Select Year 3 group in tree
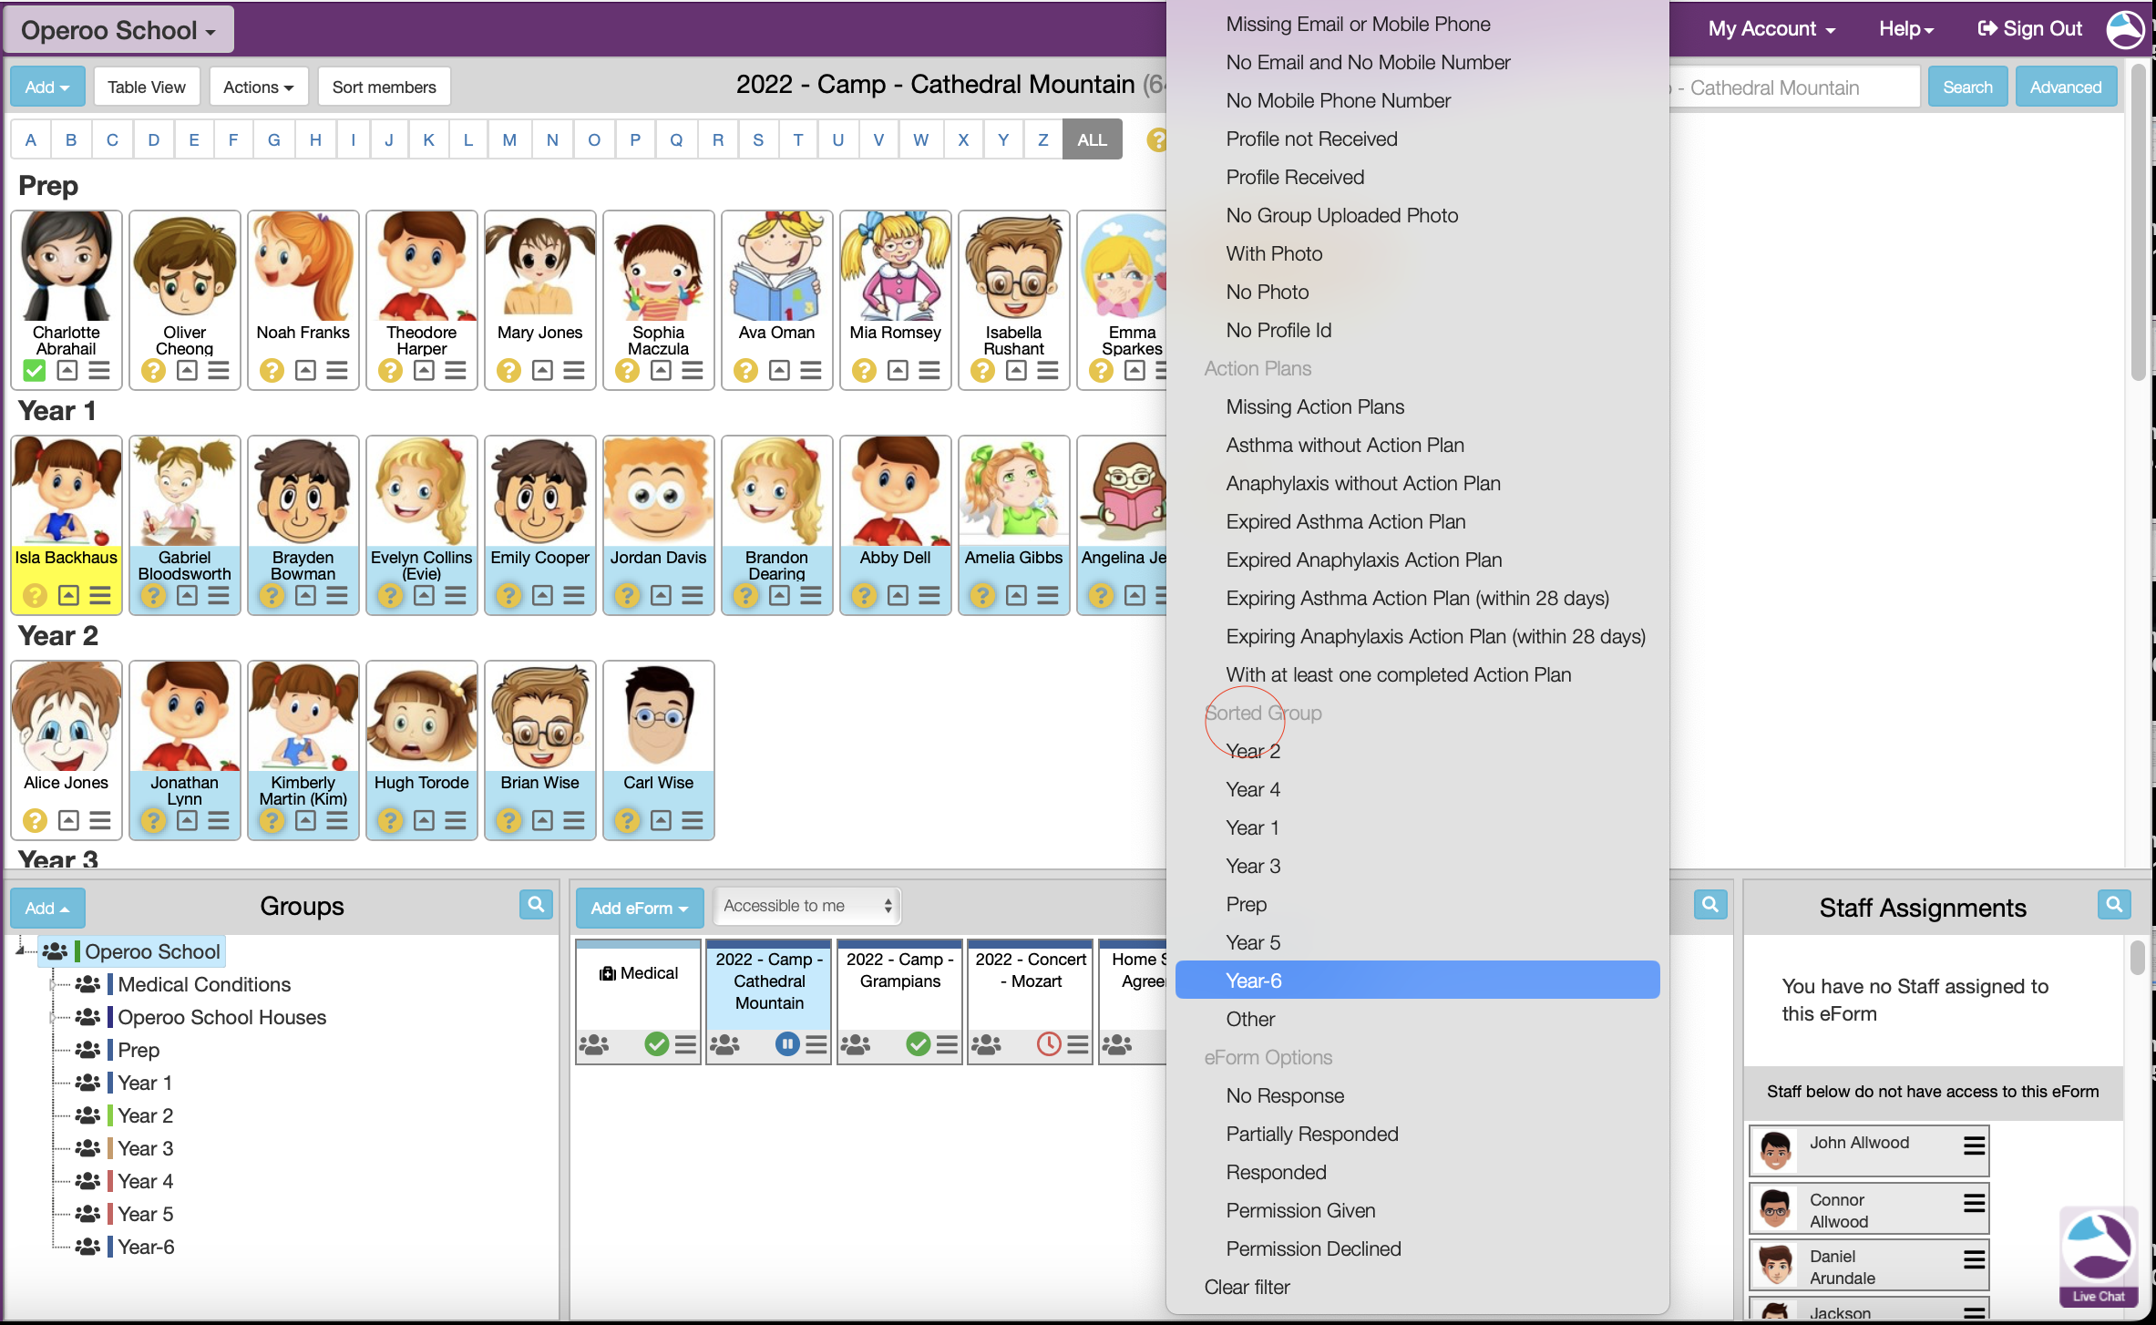The height and width of the screenshot is (1325, 2156). pyautogui.click(x=146, y=1148)
